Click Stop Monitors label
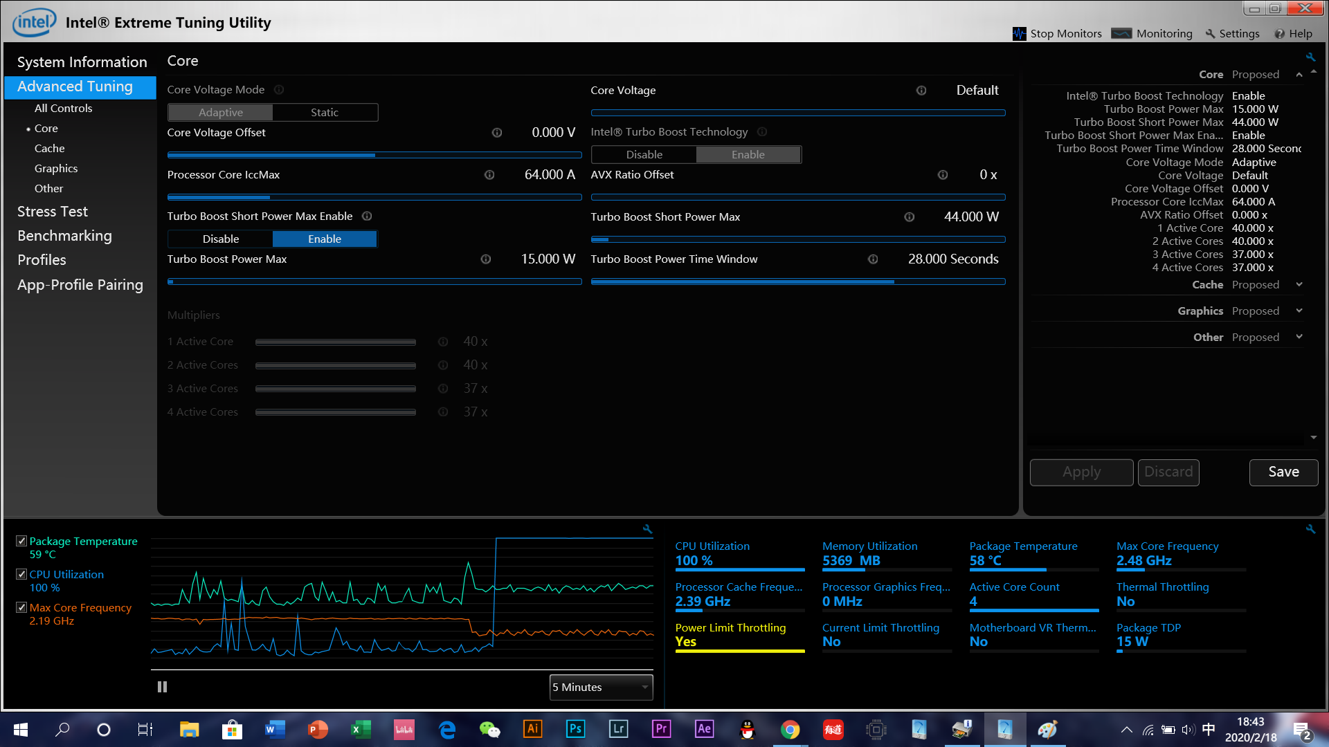This screenshot has width=1329, height=747. 1066,33
